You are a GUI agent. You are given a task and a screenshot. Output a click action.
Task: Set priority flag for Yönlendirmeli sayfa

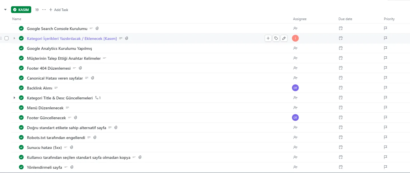pyautogui.click(x=386, y=167)
